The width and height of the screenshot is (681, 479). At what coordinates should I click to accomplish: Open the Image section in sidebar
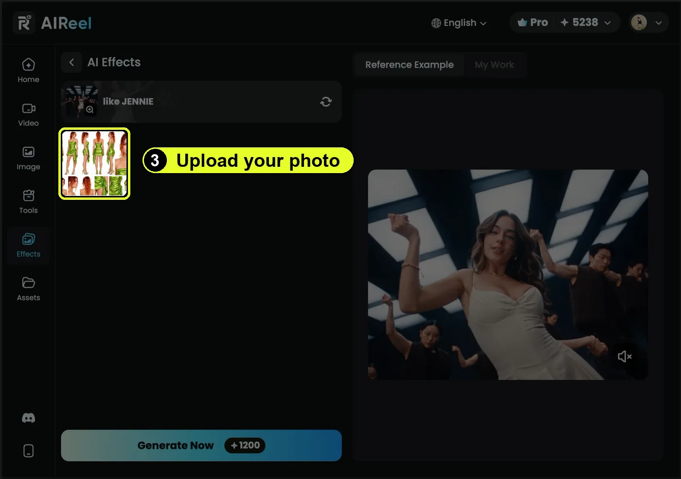[28, 159]
